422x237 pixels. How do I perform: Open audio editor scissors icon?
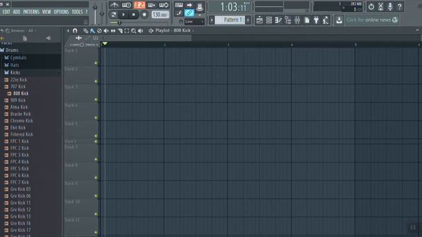(x=380, y=7)
